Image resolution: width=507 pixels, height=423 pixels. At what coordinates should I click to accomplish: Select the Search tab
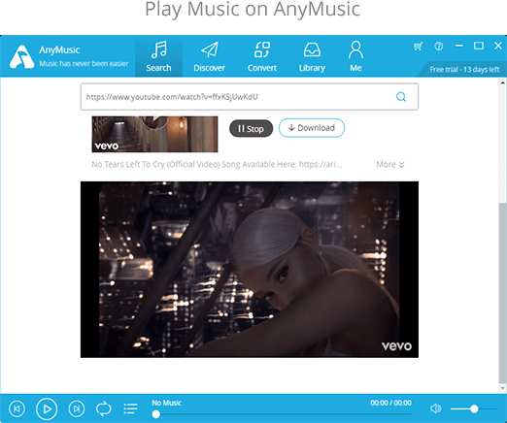coord(158,56)
